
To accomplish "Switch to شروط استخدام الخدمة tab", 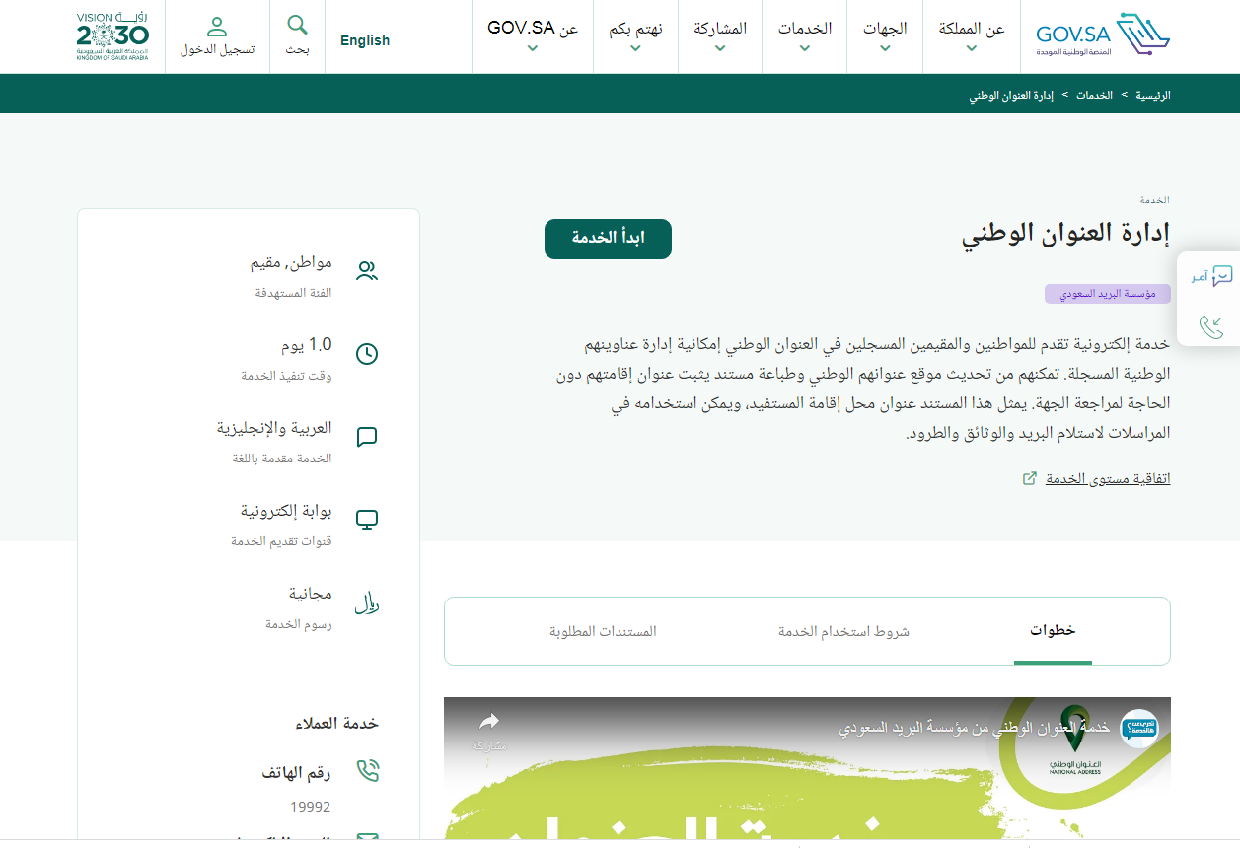I will tap(843, 631).
